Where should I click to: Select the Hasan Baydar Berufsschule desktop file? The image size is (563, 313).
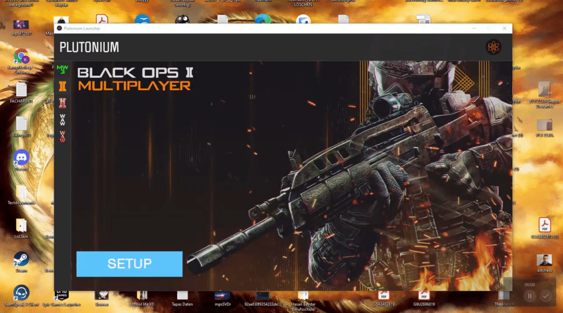[303, 301]
